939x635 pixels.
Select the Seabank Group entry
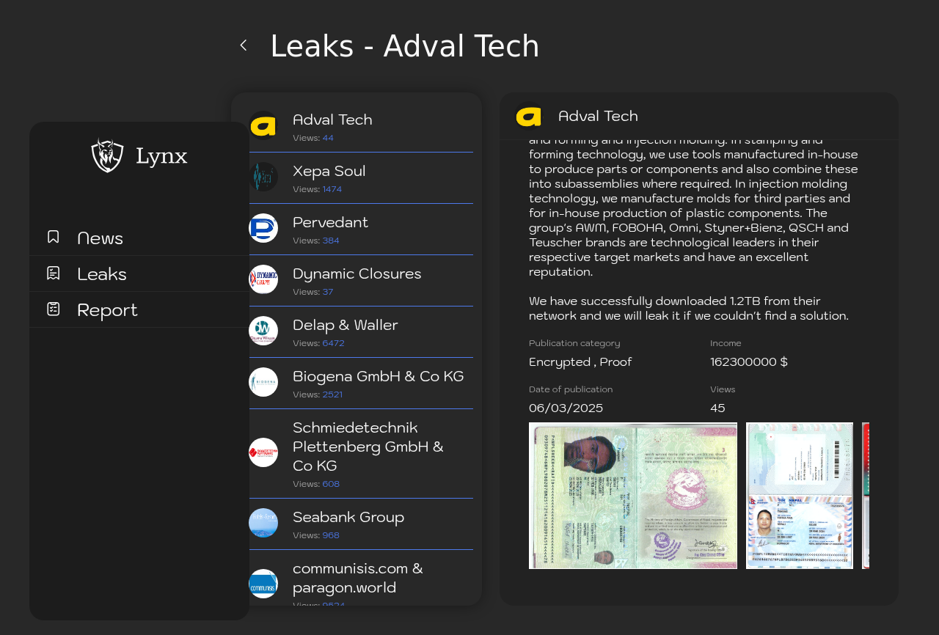(361, 524)
